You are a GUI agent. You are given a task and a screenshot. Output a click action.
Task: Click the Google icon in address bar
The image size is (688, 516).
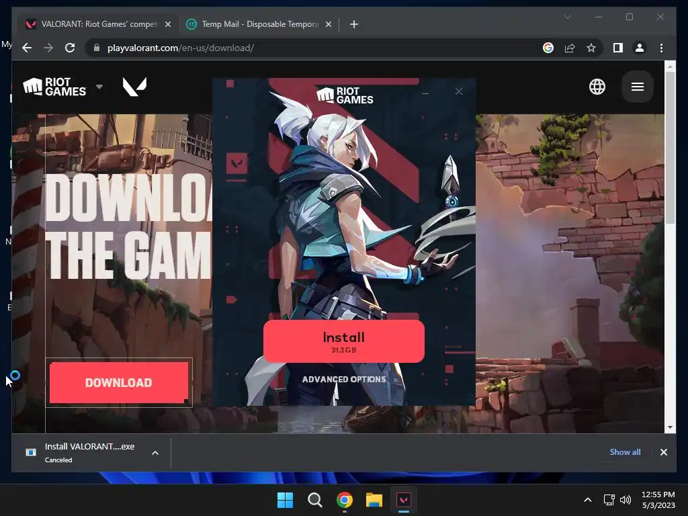tap(548, 48)
